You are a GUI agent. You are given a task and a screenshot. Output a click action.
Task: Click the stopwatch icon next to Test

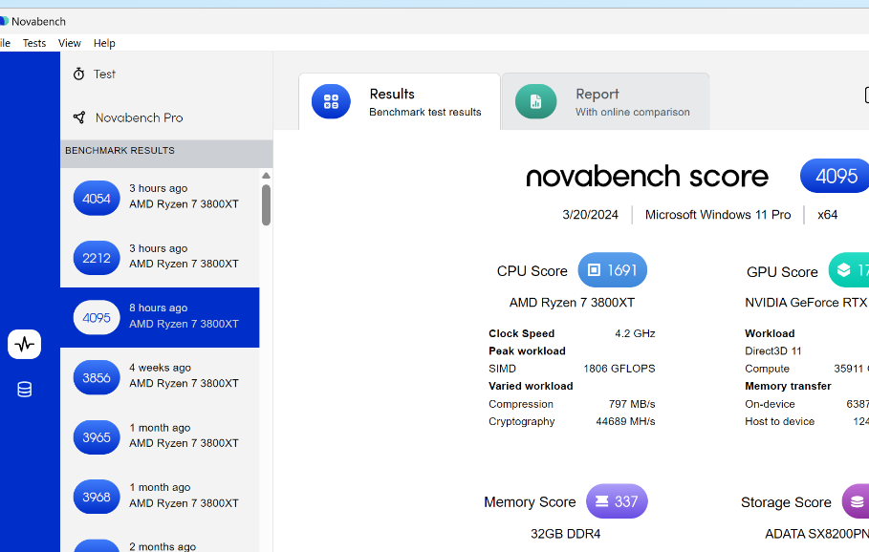(77, 74)
